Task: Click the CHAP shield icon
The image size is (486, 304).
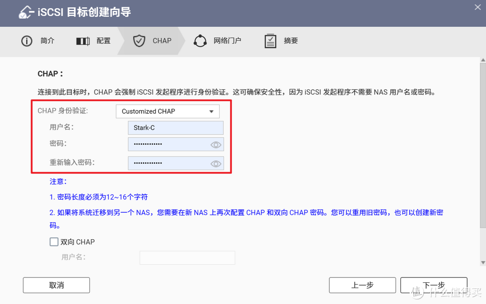Action: (139, 40)
